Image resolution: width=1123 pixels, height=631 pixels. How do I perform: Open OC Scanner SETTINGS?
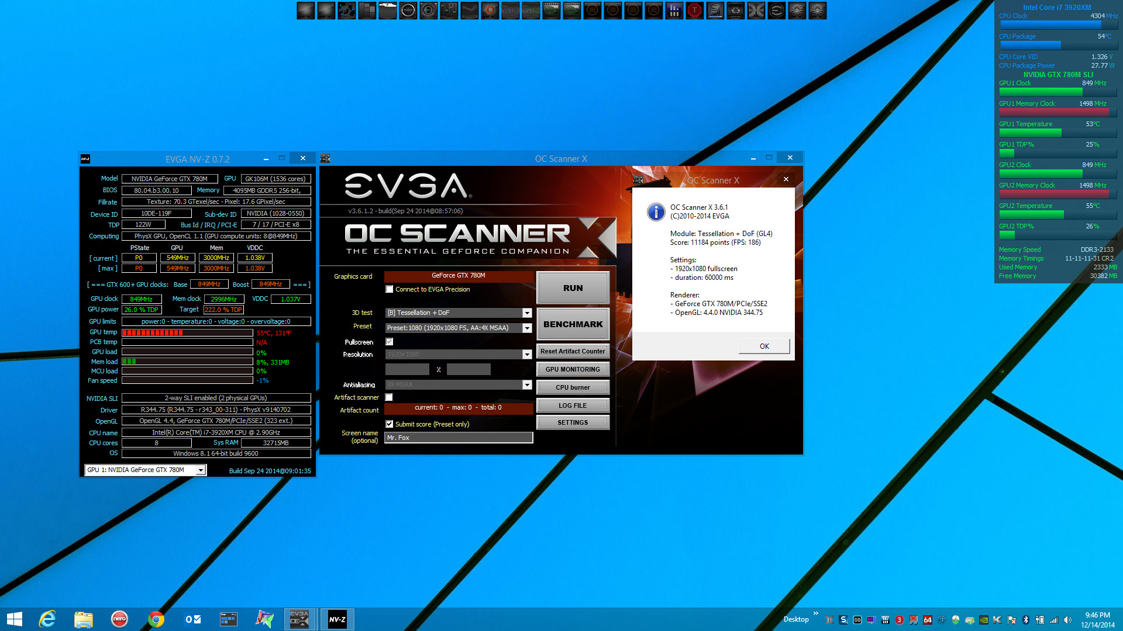[573, 422]
